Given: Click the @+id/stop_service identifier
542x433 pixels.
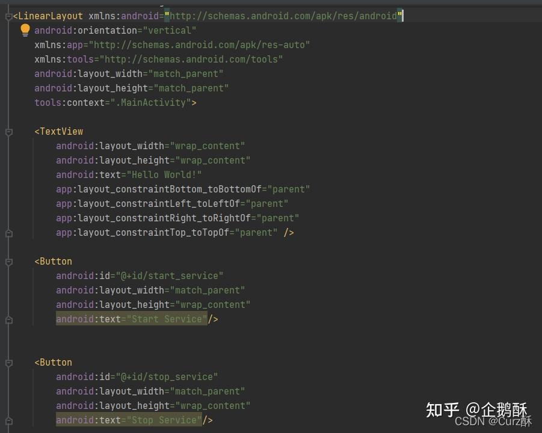Looking at the screenshot, I should coord(176,376).
